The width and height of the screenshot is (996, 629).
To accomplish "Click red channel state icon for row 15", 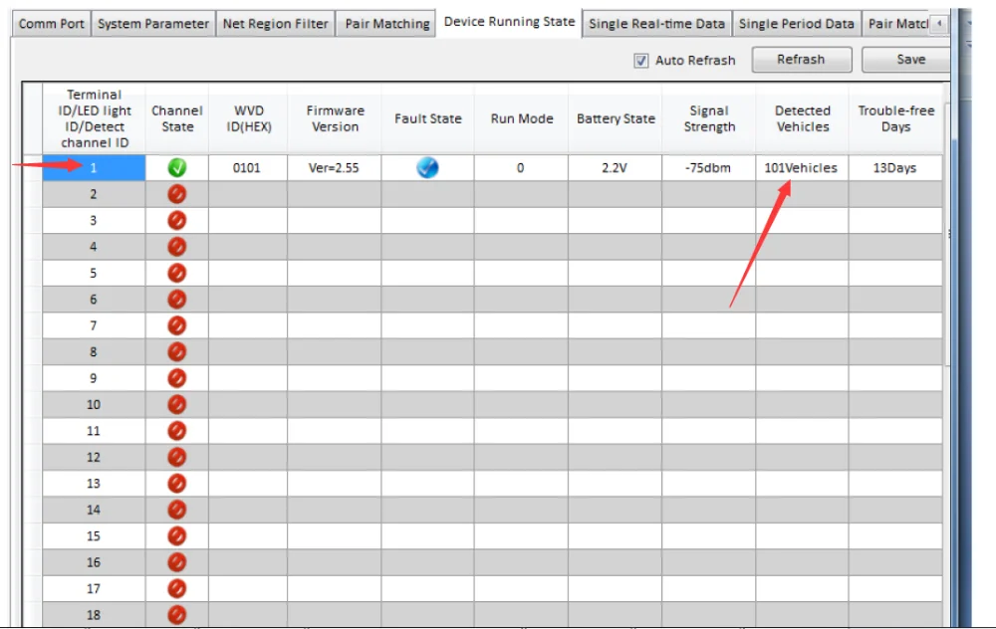I will (177, 535).
